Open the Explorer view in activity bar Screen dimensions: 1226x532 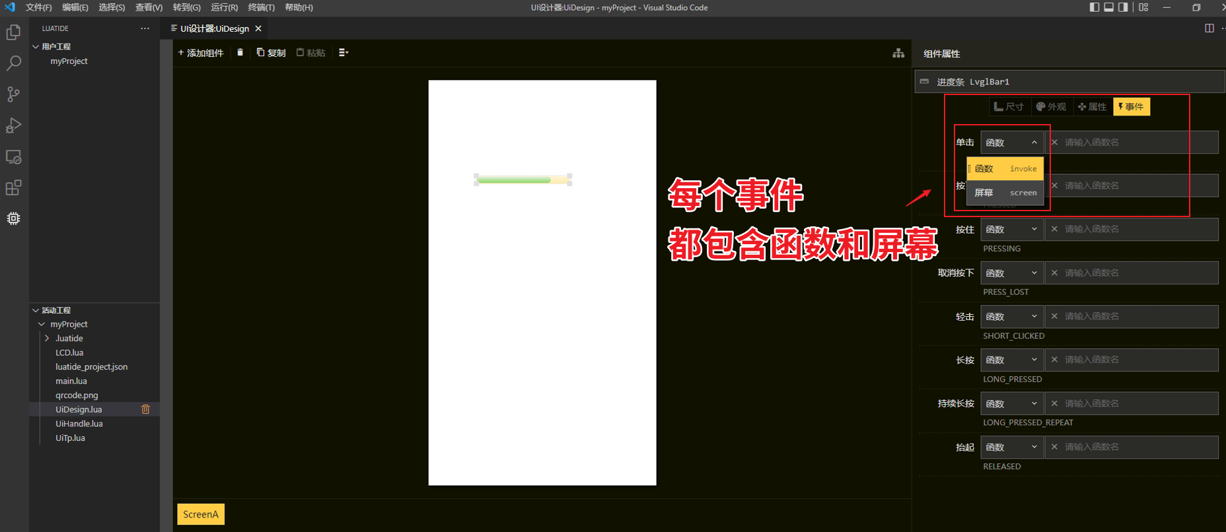tap(13, 32)
